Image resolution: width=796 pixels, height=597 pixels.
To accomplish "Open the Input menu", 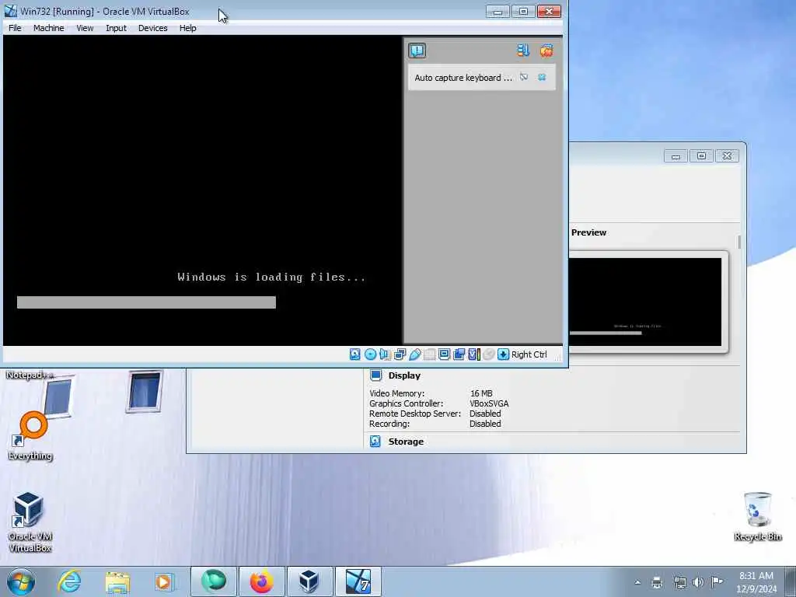I will [116, 28].
